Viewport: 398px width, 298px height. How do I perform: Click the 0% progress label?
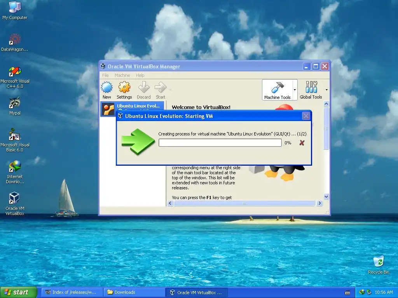[x=288, y=143]
